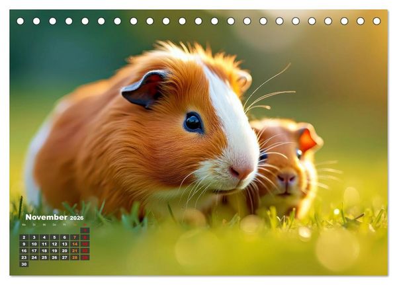Select date 24 in the calendar

pyautogui.click(x=34, y=257)
